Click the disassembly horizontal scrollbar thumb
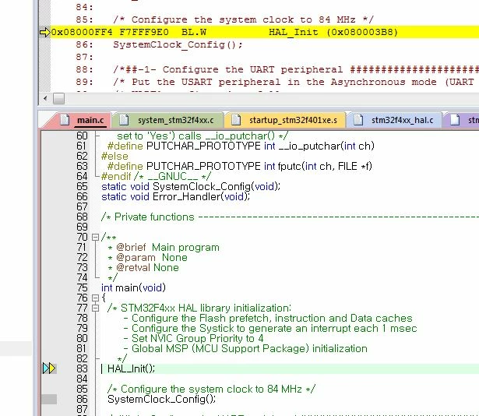The width and height of the screenshot is (479, 416). 58,98
